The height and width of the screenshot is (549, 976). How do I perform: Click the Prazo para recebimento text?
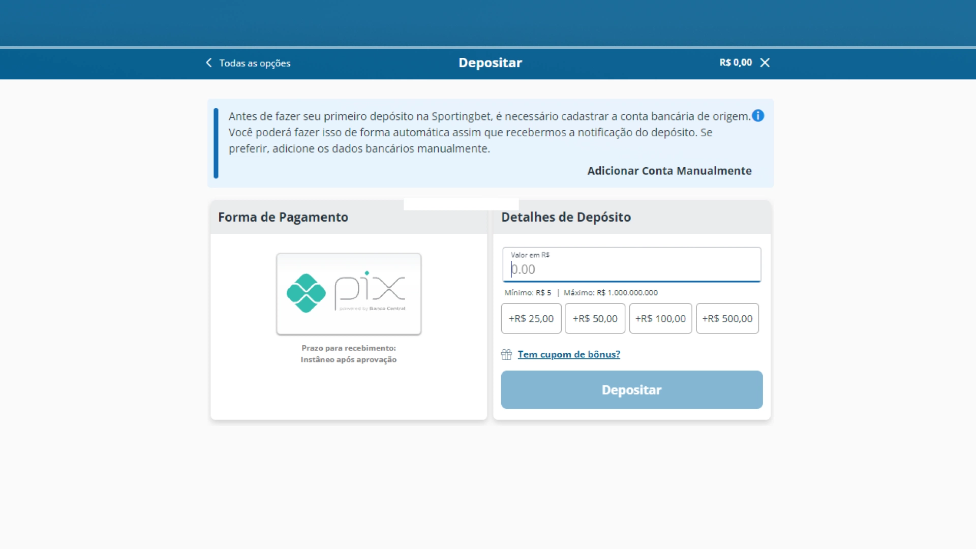tap(349, 348)
